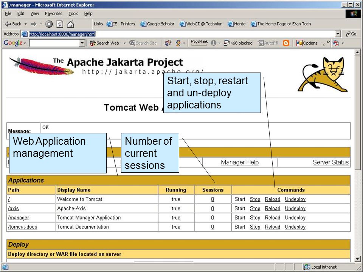Screen dimensions: 363x272
Task: Open the Horde links bar shortcut
Action: 237,24
